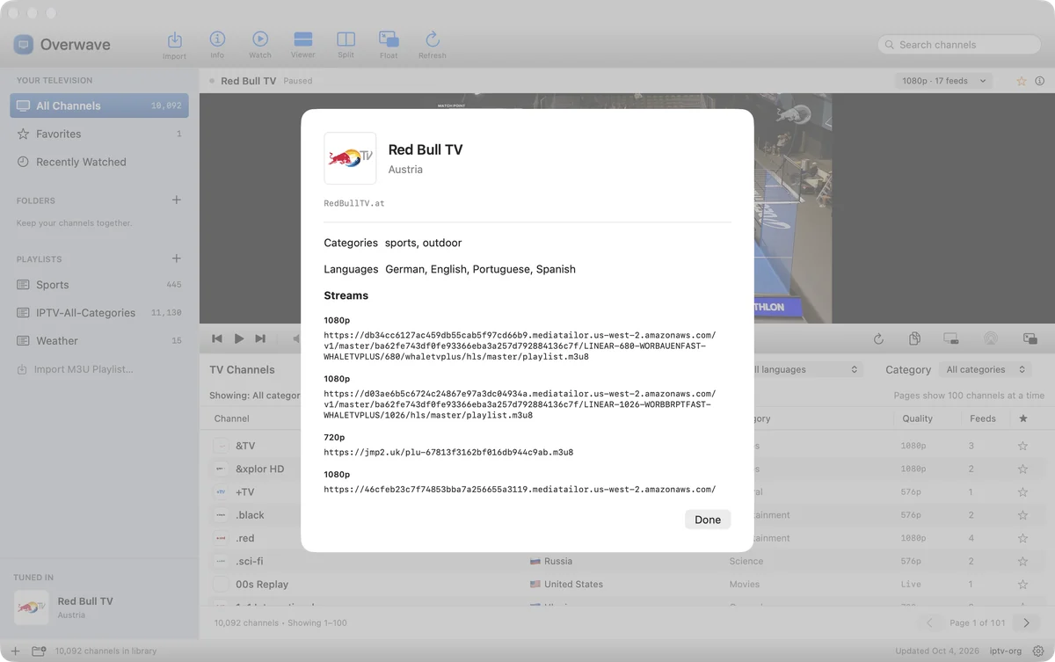Viewport: 1055px width, 662px height.
Task: Click the reload stream icon in player bar
Action: coord(878,338)
